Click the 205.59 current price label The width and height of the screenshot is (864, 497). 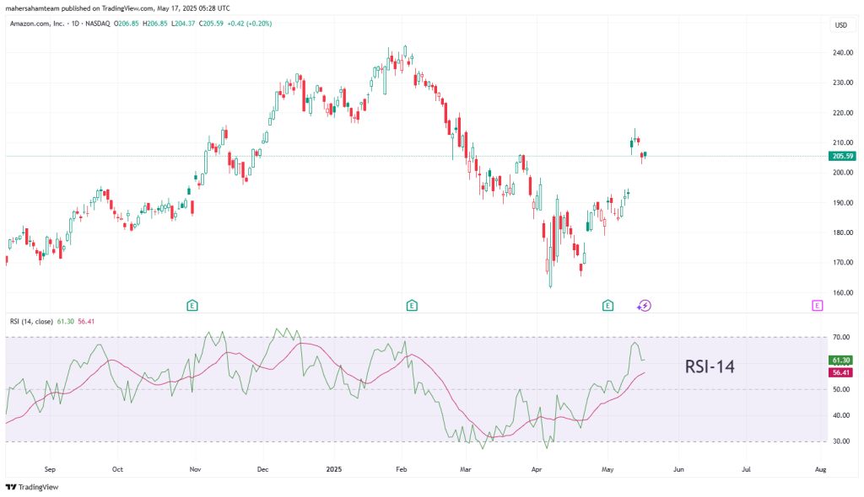[843, 156]
